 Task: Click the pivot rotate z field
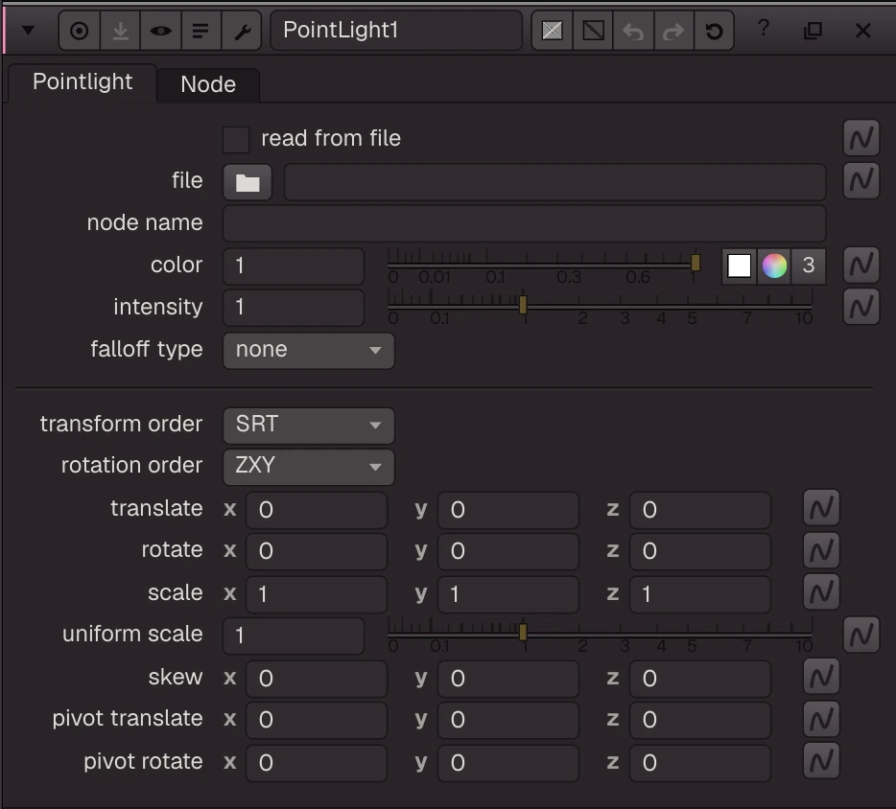[x=700, y=763]
